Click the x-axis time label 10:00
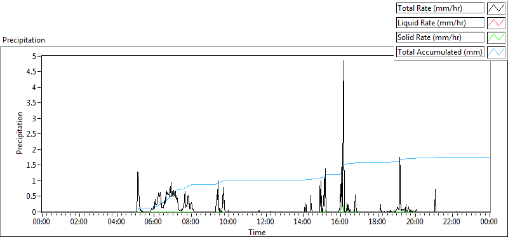508x237 pixels. click(x=229, y=222)
